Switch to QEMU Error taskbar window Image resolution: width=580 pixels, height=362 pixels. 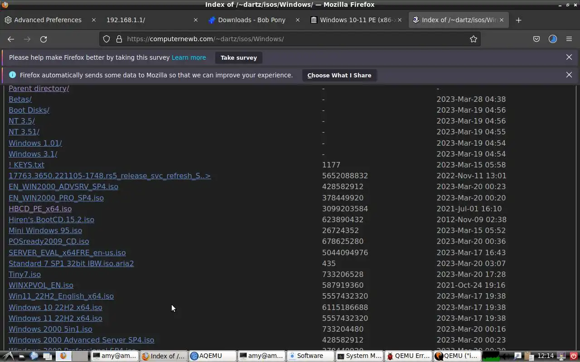pos(408,356)
